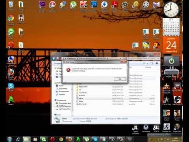Open the Kaspersky shortcut on the desktop
Screen dimensions: 189x142
83,6
